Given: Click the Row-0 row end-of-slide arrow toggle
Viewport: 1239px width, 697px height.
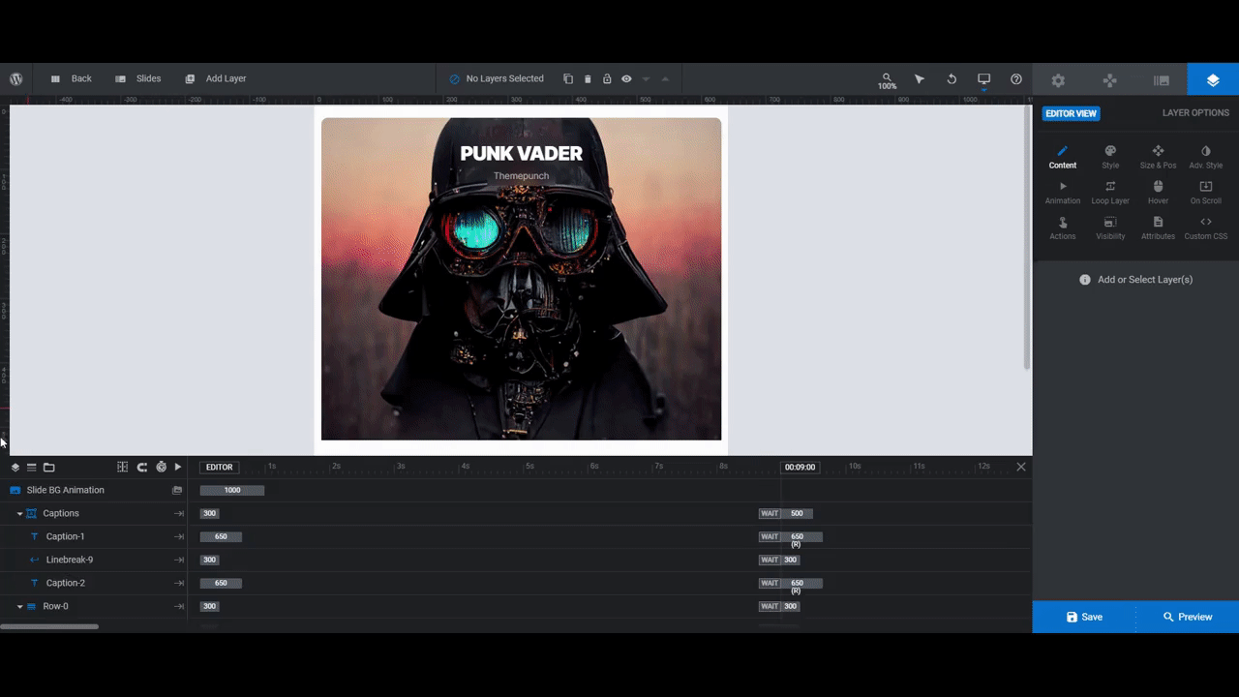Looking at the screenshot, I should (x=179, y=606).
